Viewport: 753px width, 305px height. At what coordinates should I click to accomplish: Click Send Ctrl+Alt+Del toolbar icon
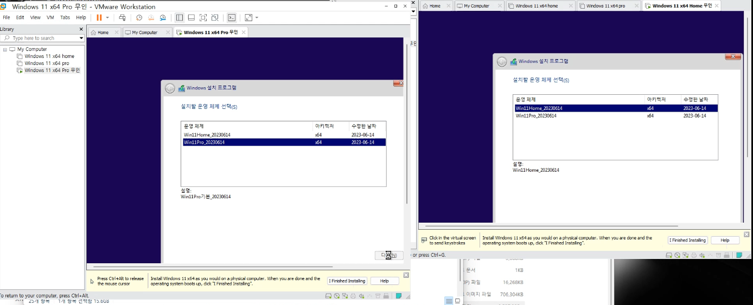(122, 17)
